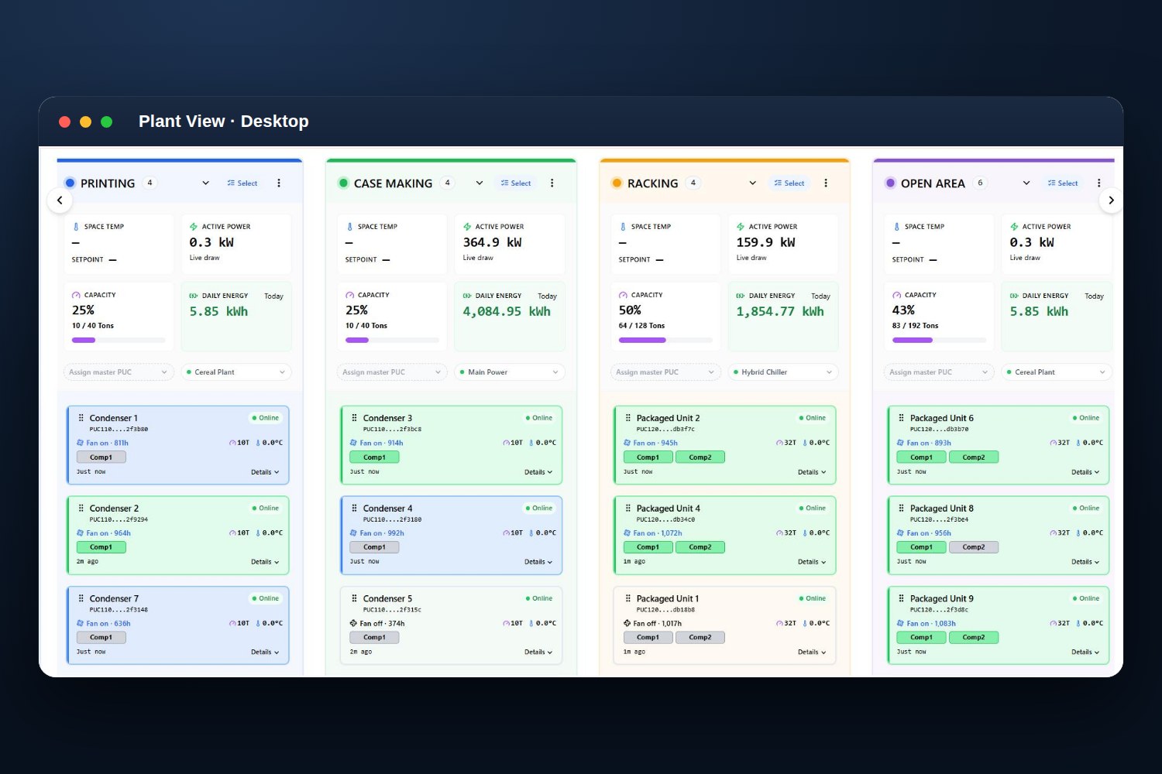This screenshot has width=1162, height=774.
Task: Click Select in the CASE MAKING header
Action: tap(516, 183)
